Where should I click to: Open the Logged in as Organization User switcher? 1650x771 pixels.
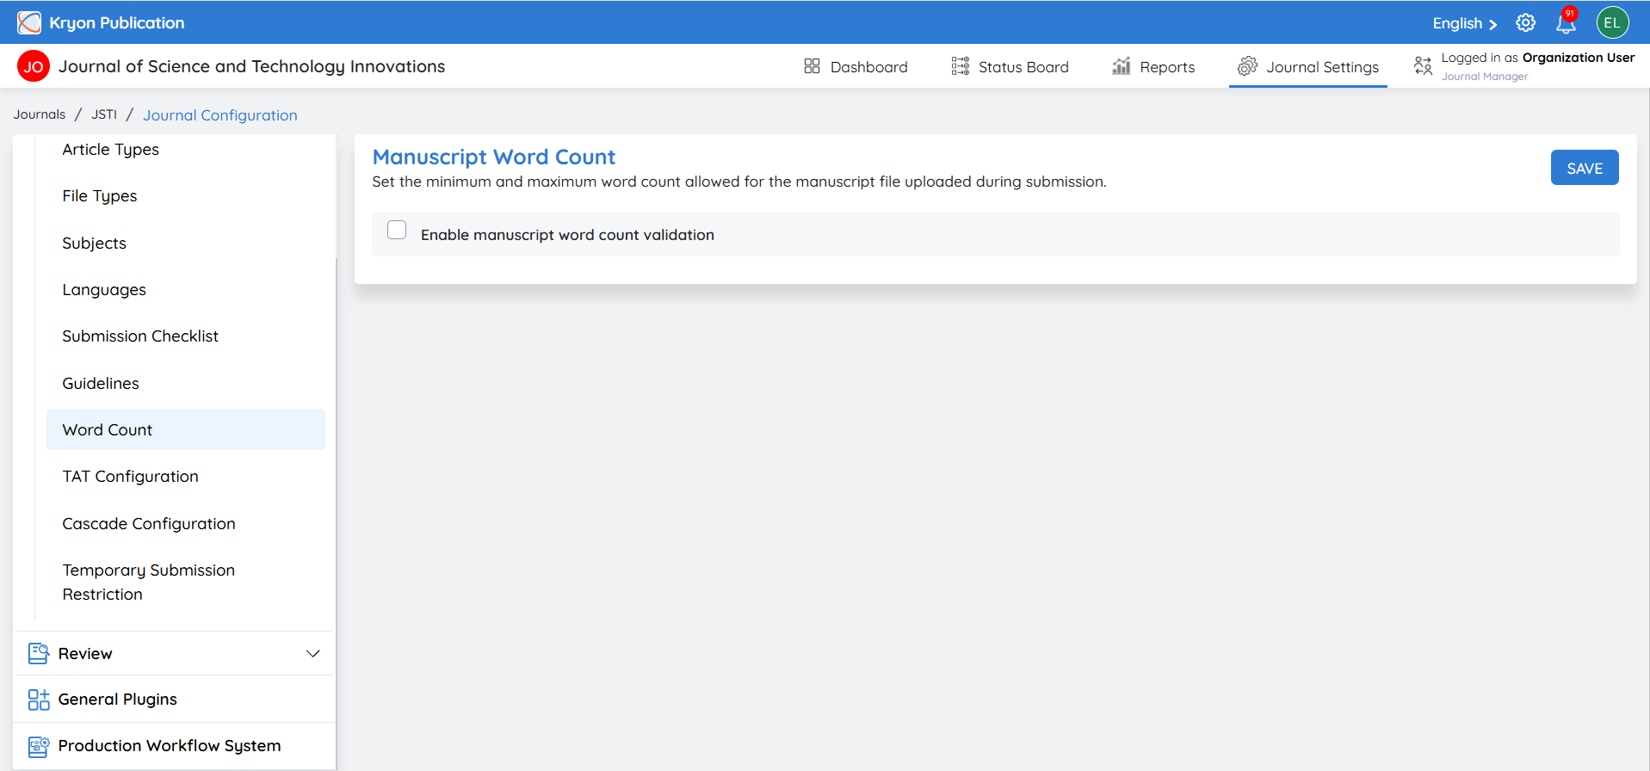(1524, 66)
